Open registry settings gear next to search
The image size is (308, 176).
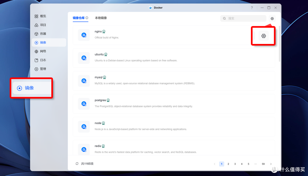coord(272,19)
